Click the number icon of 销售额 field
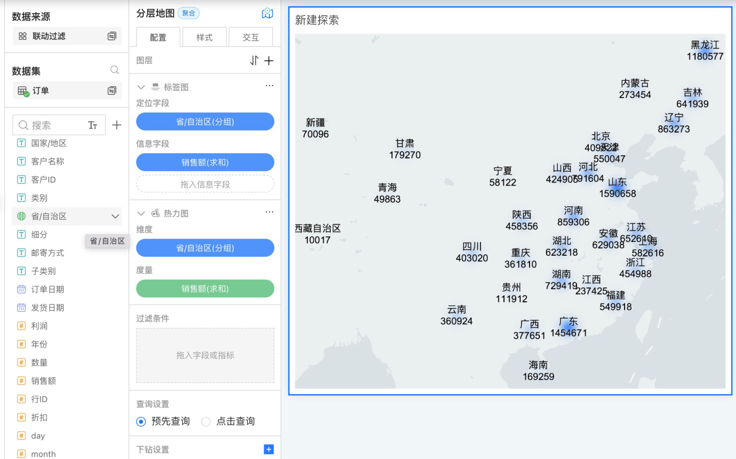Screen dimensions: 736x459 21,381
